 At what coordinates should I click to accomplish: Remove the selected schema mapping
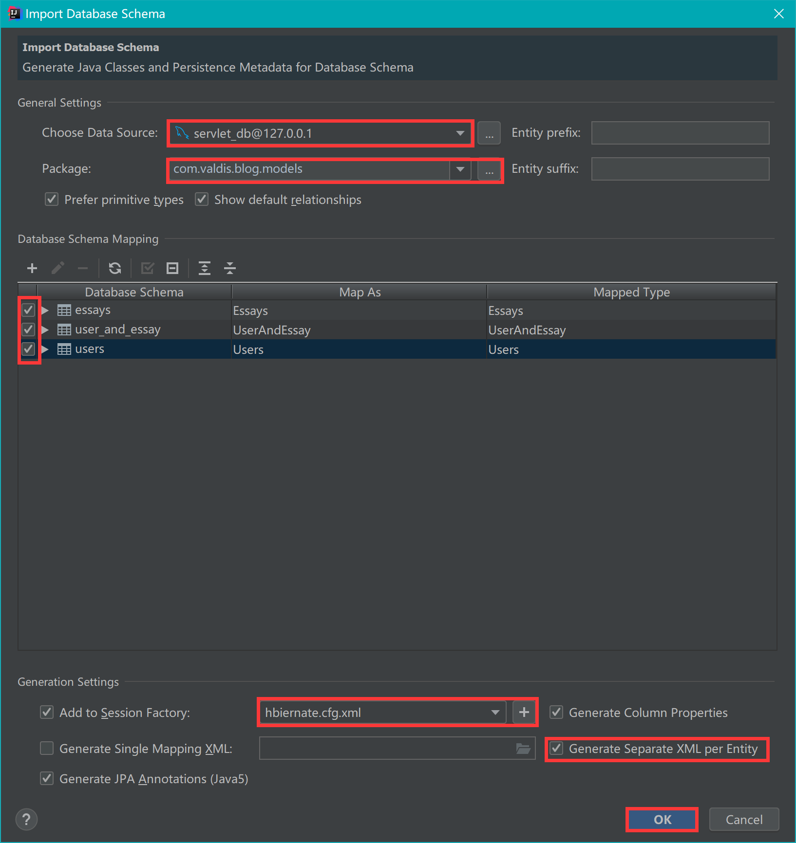pyautogui.click(x=82, y=268)
